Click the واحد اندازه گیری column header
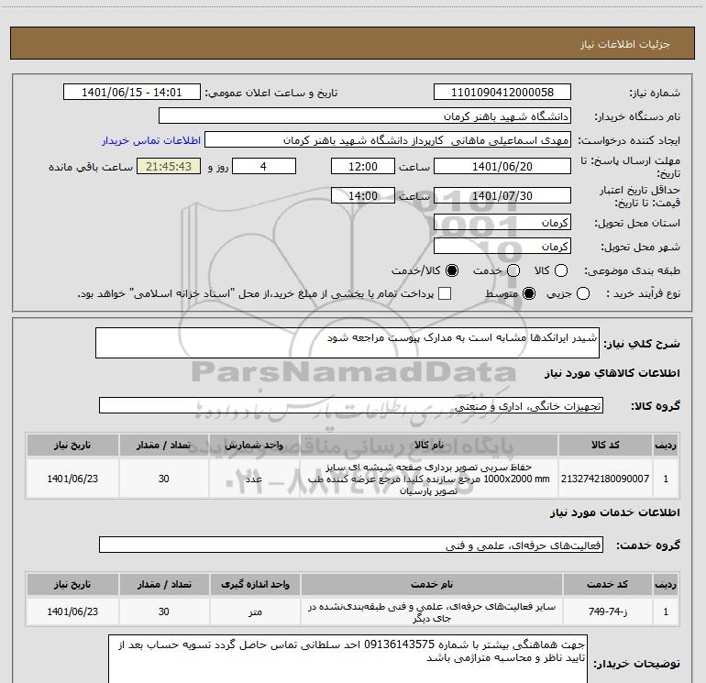 tap(255, 584)
